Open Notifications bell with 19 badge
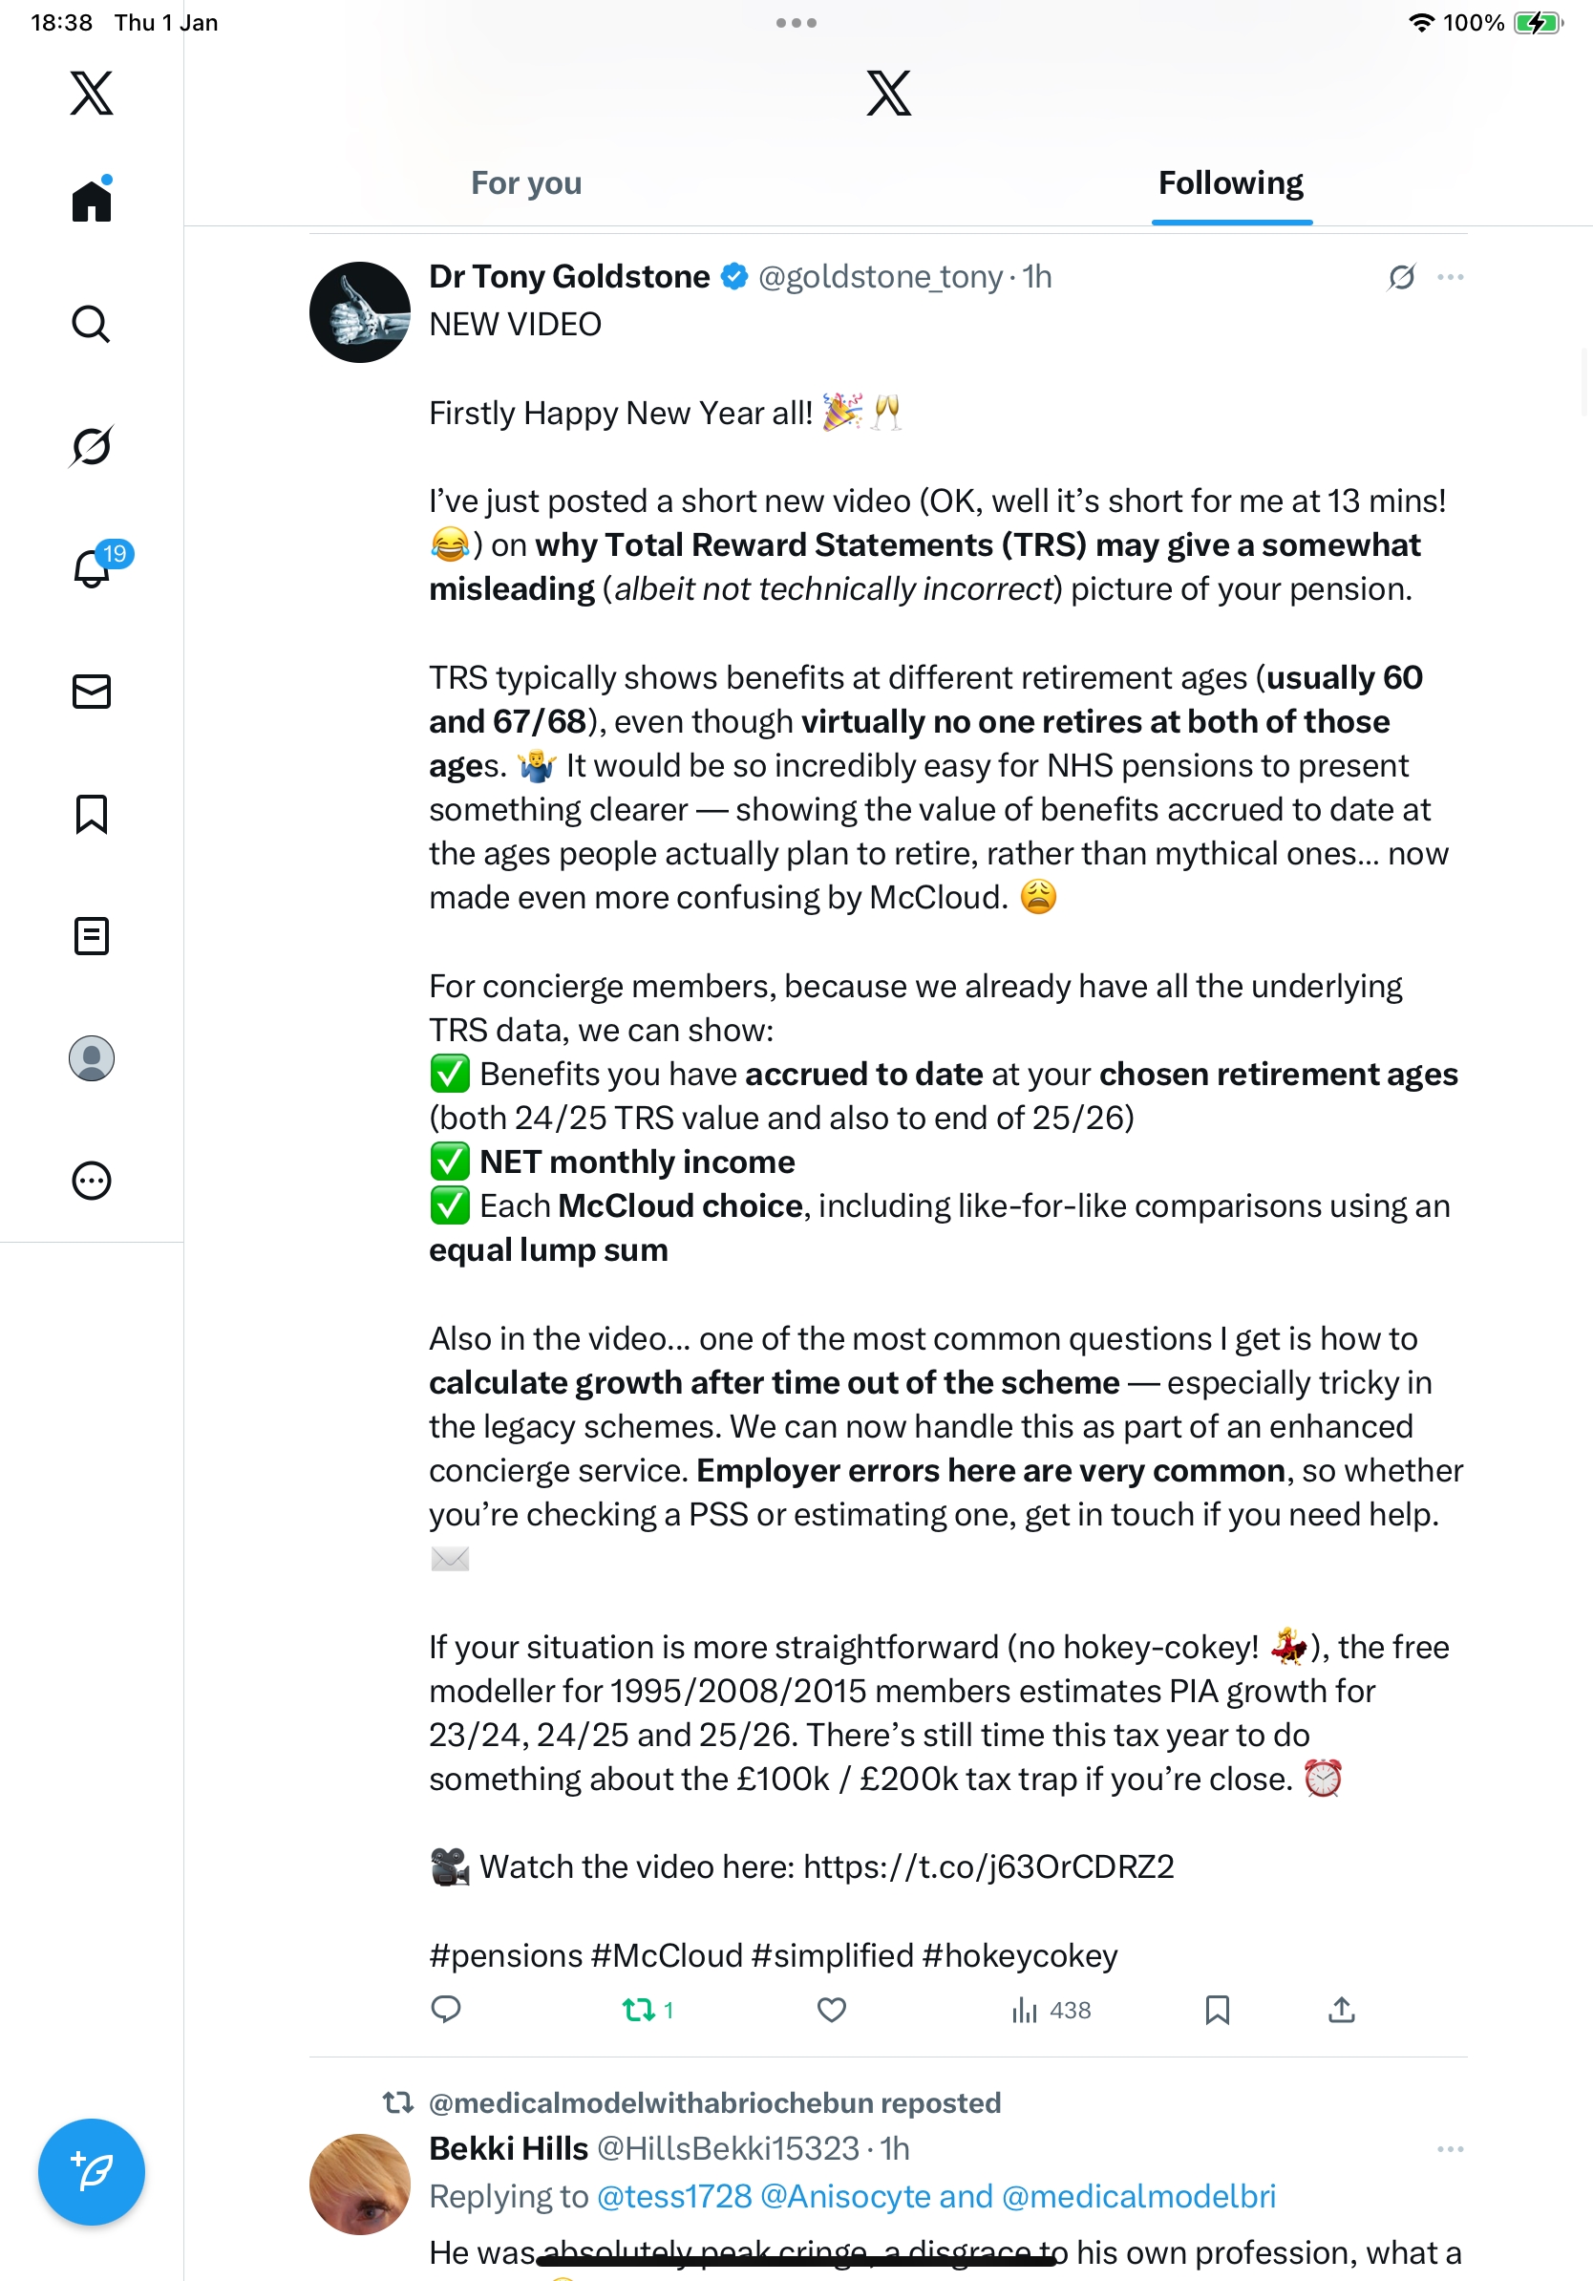The image size is (1593, 2281). tap(93, 568)
